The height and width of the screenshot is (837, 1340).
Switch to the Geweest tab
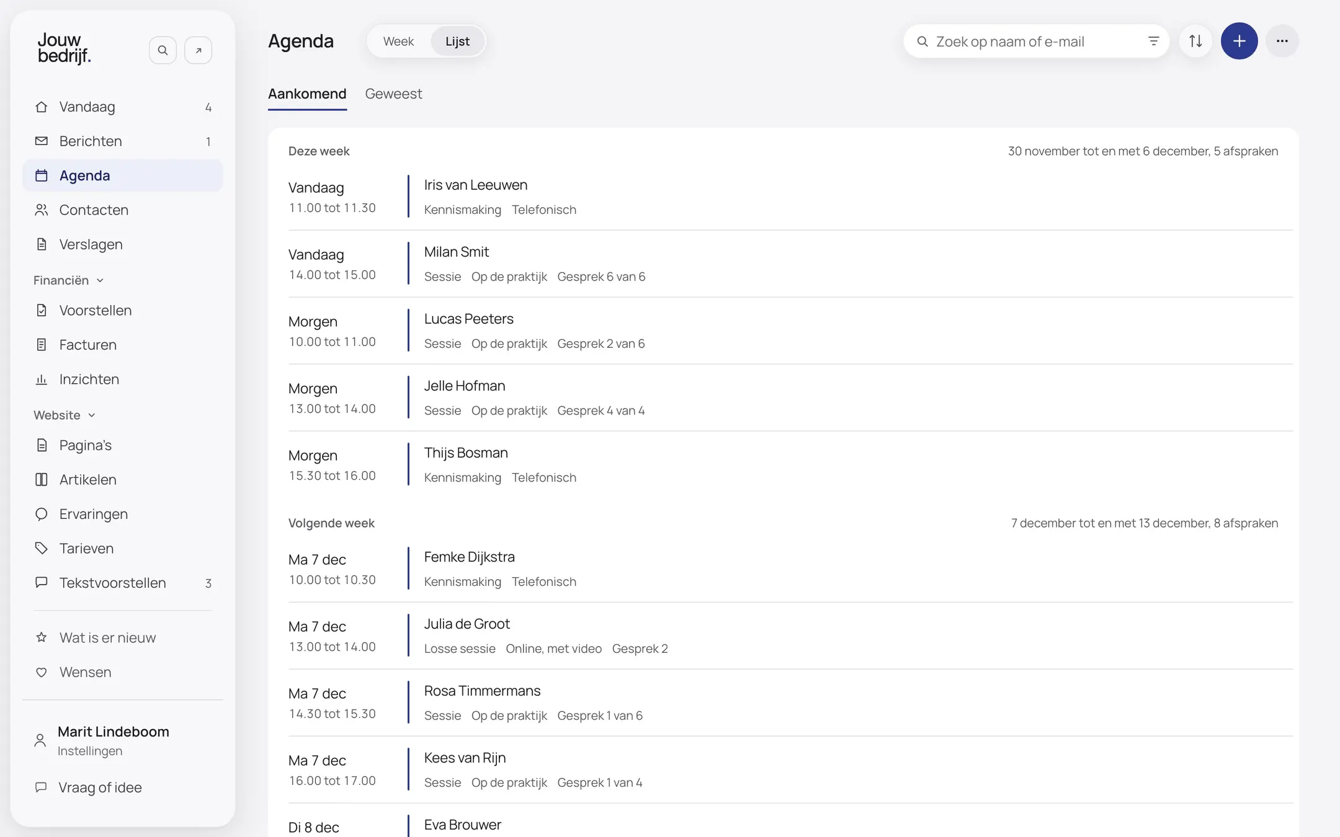(x=393, y=94)
